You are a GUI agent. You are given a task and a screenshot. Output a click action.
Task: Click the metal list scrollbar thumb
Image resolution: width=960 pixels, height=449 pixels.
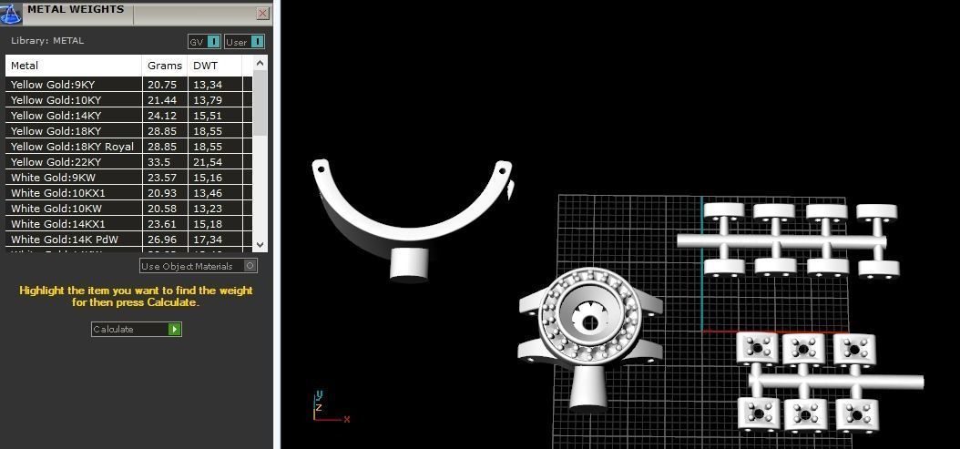click(260, 103)
